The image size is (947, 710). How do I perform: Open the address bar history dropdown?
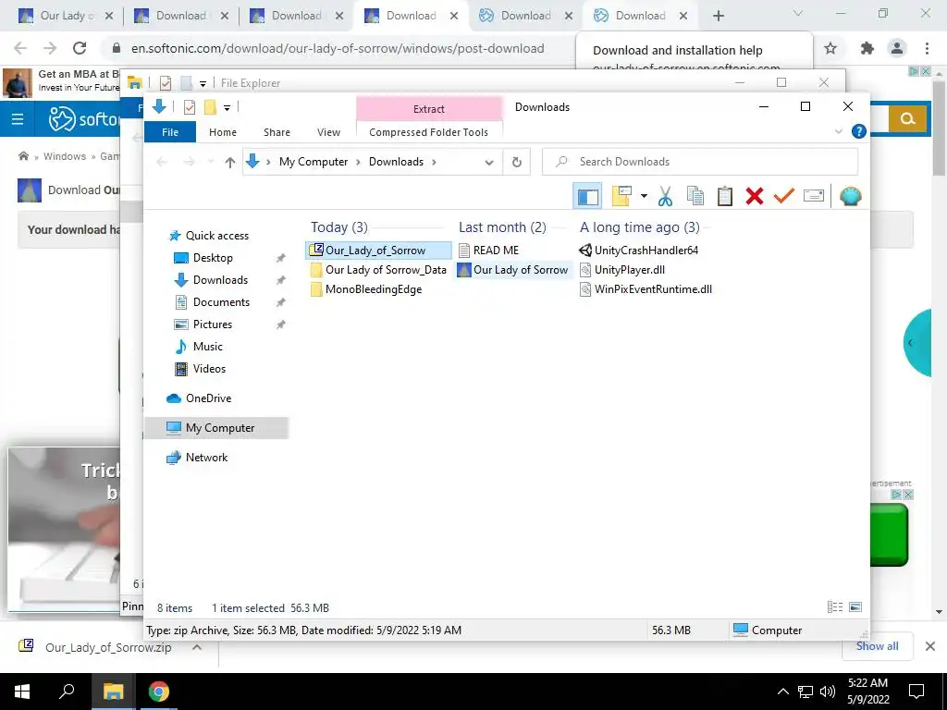[489, 162]
